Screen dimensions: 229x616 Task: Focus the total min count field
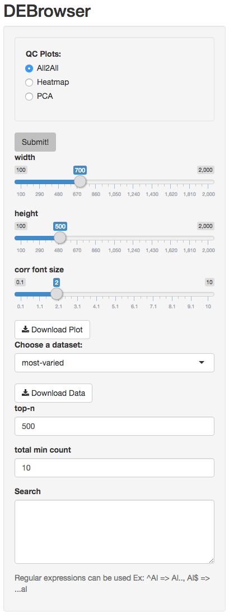tap(114, 468)
